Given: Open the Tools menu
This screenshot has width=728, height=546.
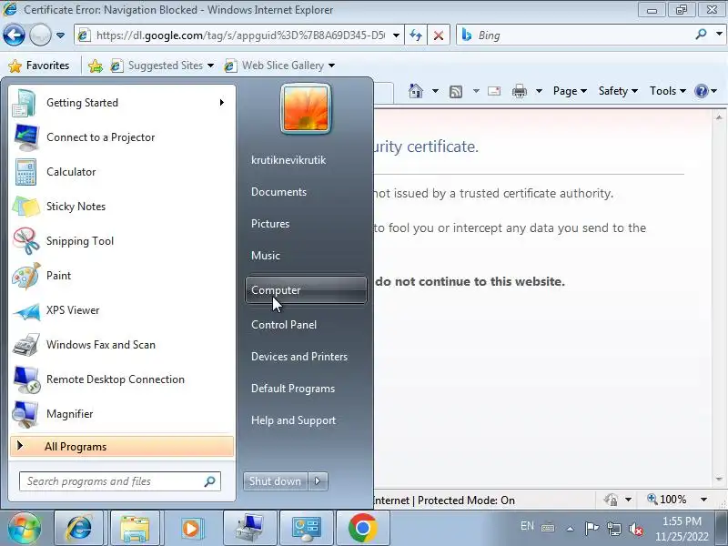Looking at the screenshot, I should 668,91.
